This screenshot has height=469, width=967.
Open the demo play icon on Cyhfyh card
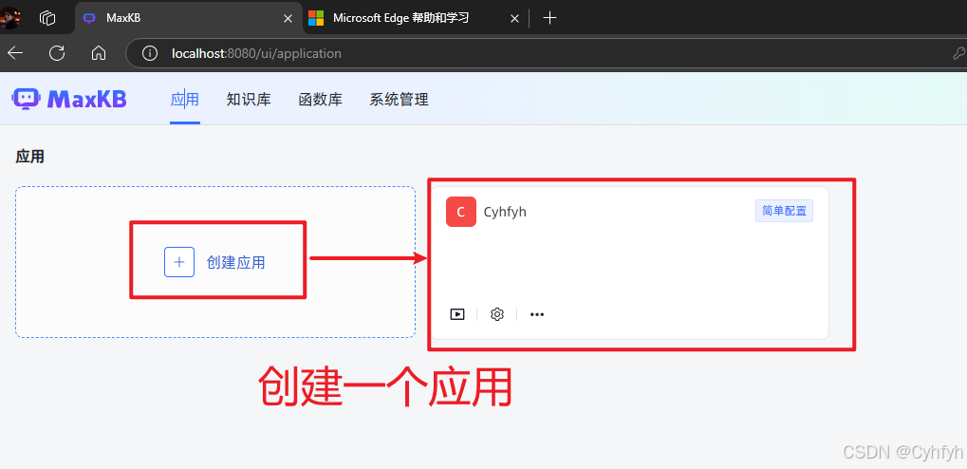click(x=457, y=314)
